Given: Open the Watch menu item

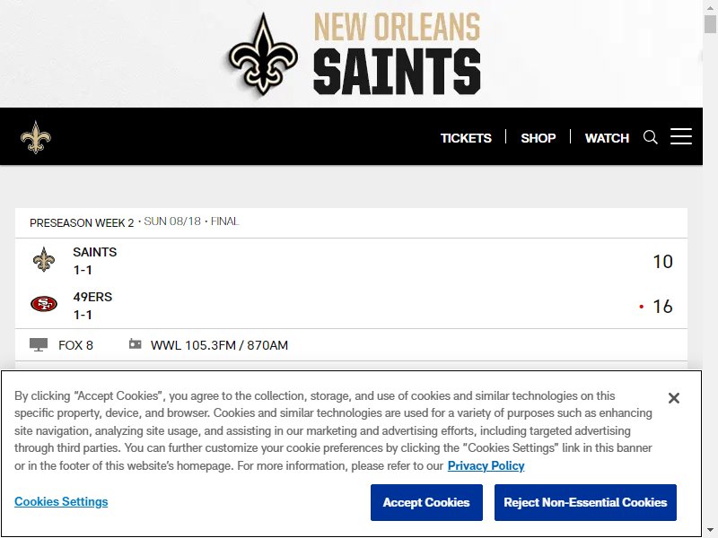Looking at the screenshot, I should coord(607,138).
